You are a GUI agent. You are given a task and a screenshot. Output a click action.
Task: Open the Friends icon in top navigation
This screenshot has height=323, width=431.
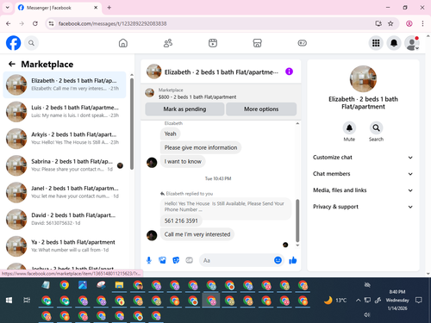point(168,43)
